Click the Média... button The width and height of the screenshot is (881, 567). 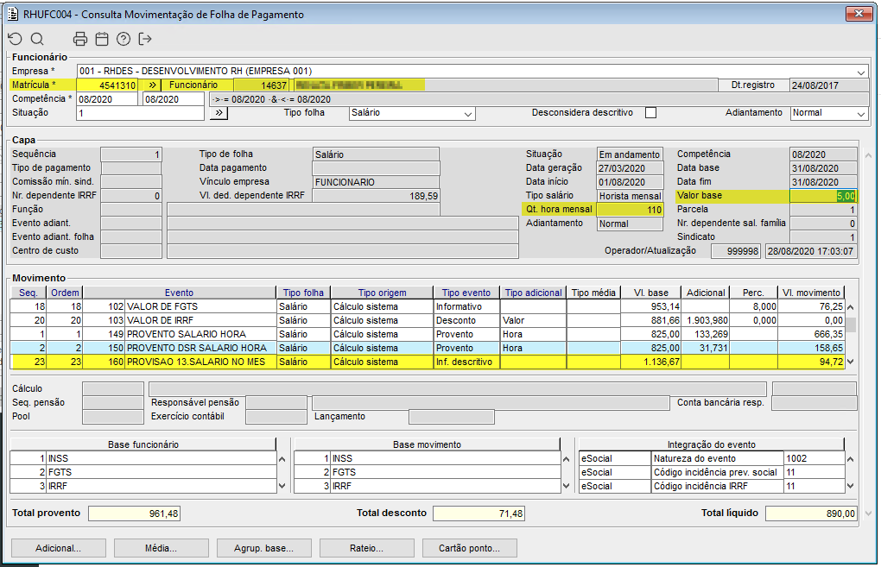[161, 548]
